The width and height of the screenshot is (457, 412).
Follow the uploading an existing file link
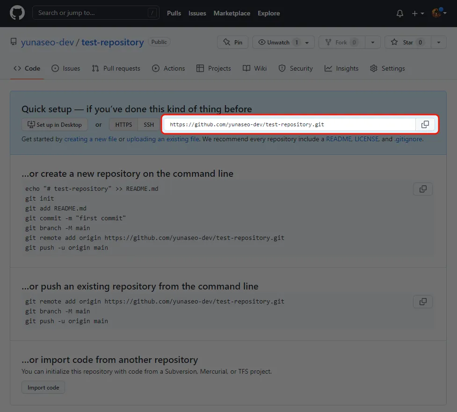[x=163, y=139]
